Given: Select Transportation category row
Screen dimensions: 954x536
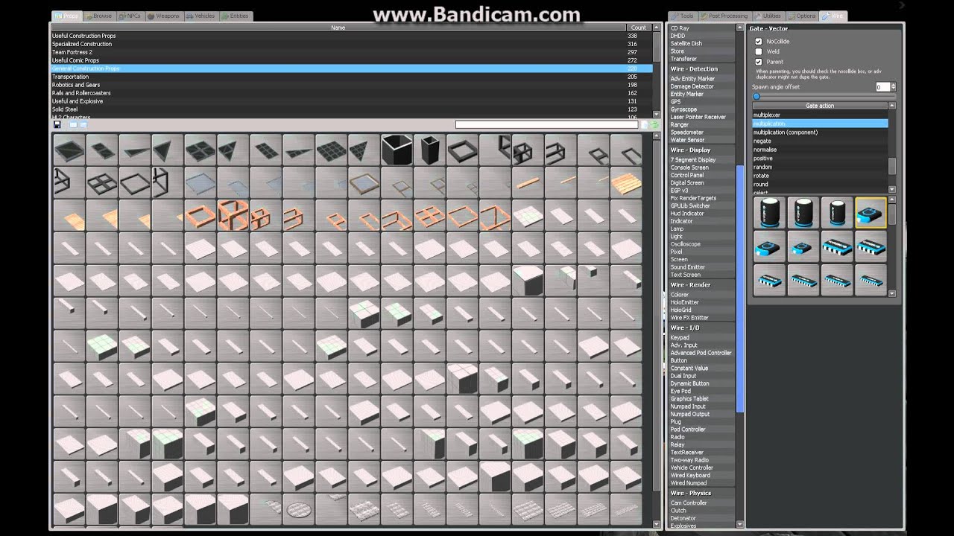Looking at the screenshot, I should click(351, 77).
